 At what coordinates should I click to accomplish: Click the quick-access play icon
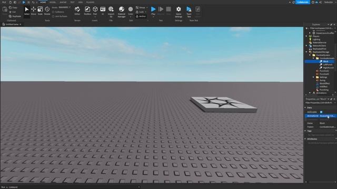pos(24,2)
